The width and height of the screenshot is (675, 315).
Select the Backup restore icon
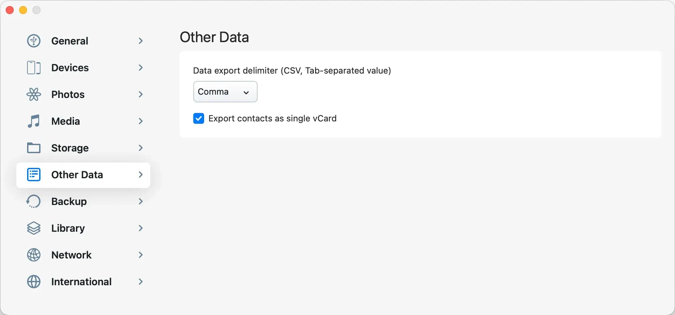coord(33,201)
